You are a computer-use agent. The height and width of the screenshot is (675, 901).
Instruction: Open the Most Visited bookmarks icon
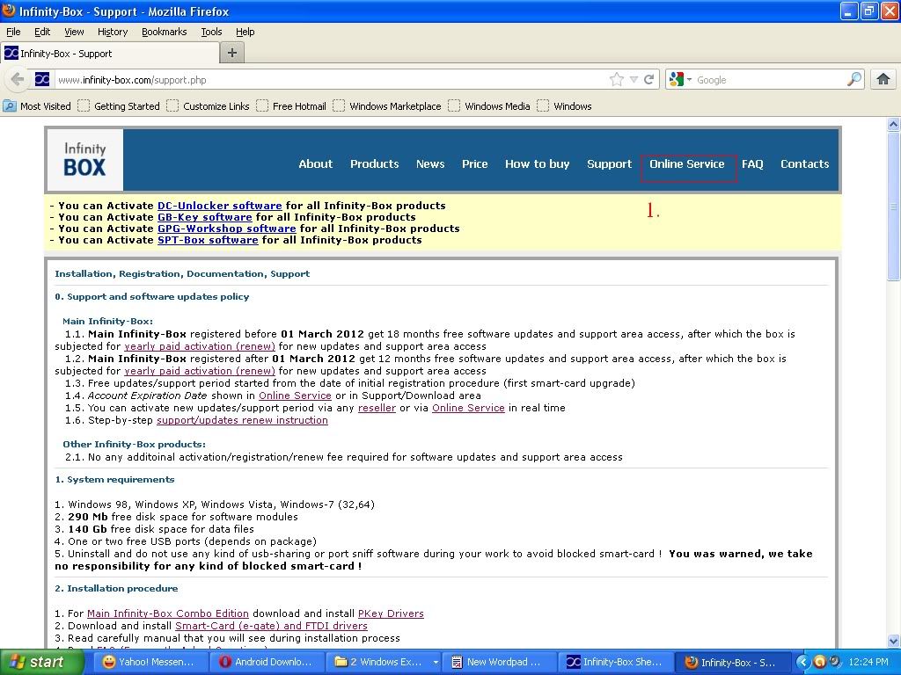(x=10, y=106)
